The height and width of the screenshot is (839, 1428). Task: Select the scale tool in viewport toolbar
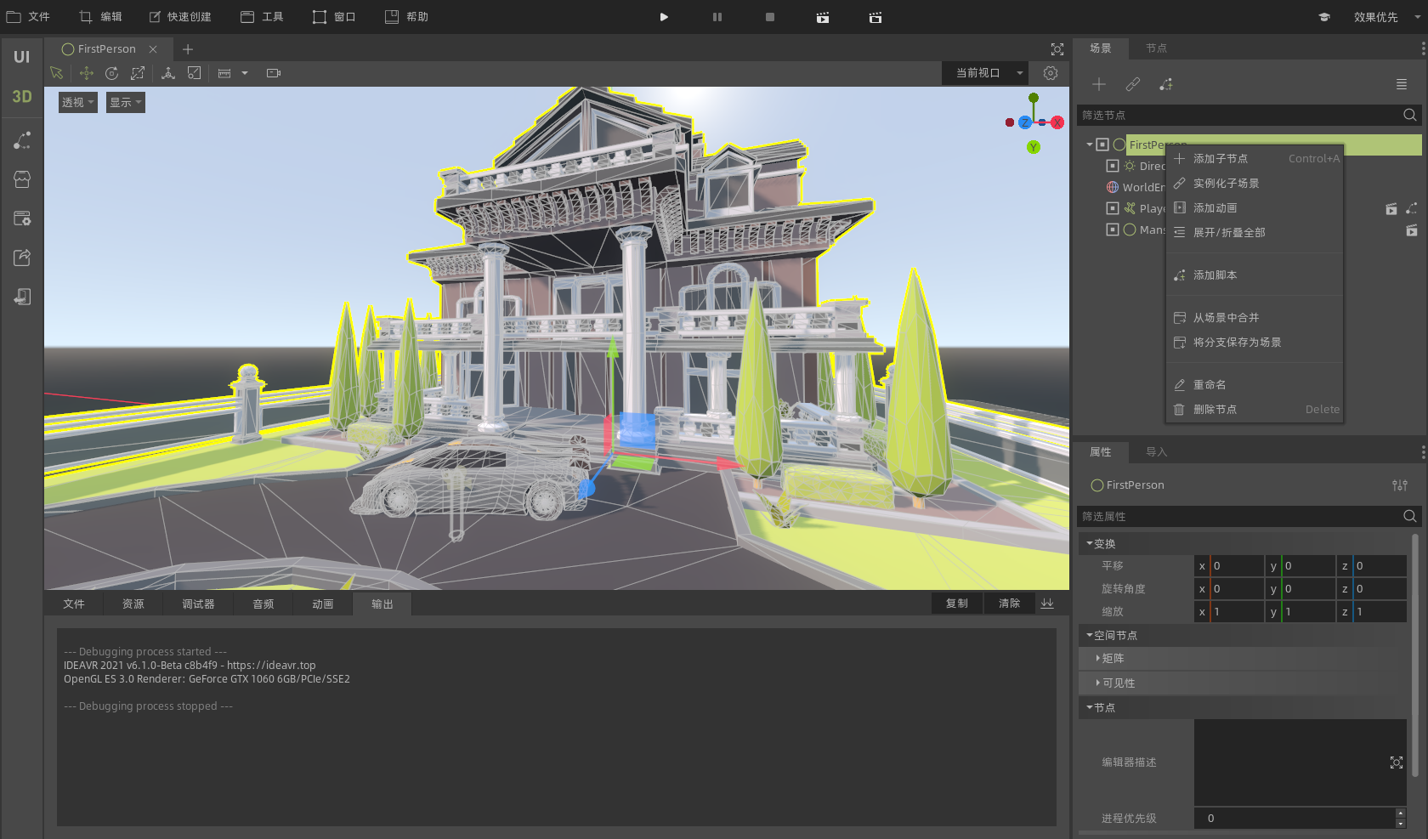(138, 73)
